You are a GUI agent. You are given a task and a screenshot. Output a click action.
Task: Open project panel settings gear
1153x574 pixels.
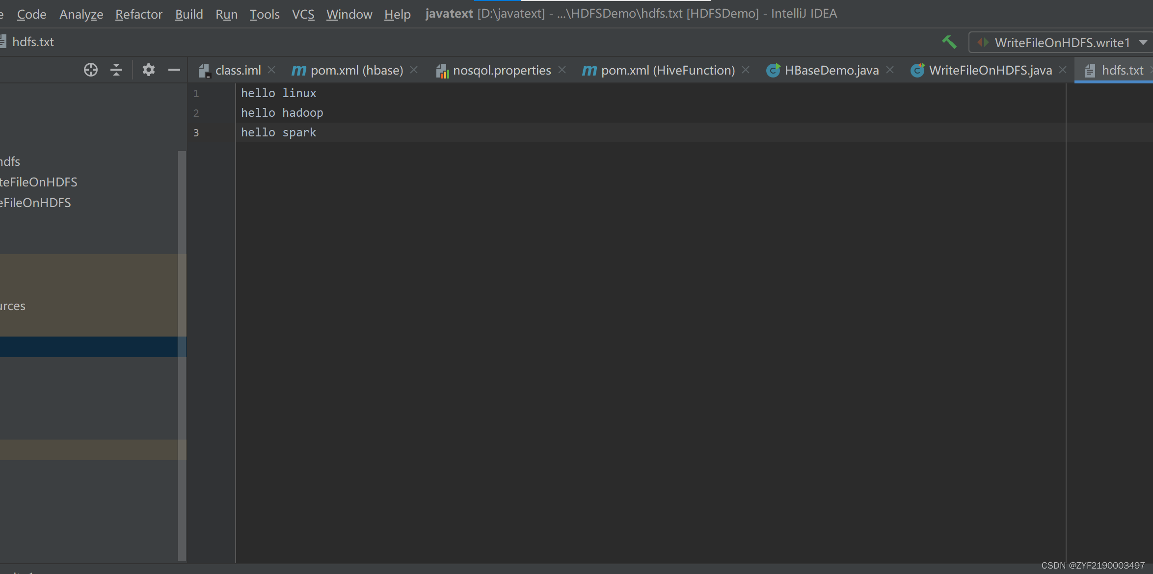148,70
